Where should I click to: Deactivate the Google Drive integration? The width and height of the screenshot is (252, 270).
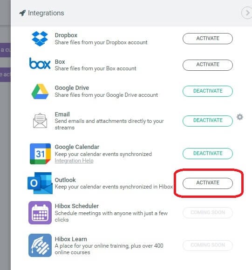point(208,91)
